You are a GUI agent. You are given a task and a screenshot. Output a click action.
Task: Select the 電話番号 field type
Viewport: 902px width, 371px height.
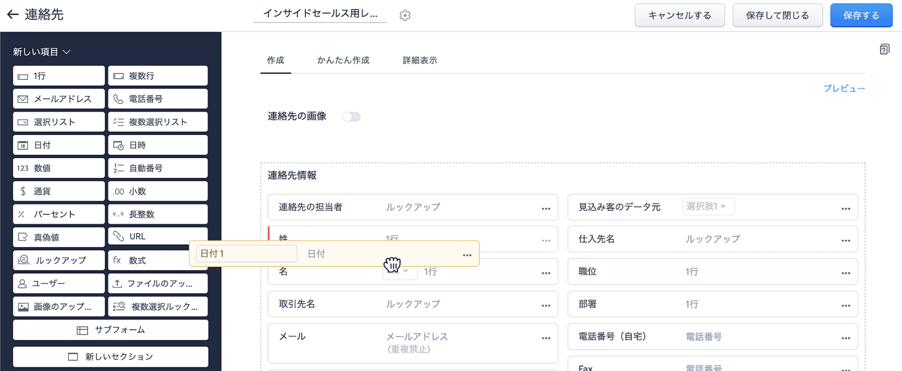coord(157,99)
